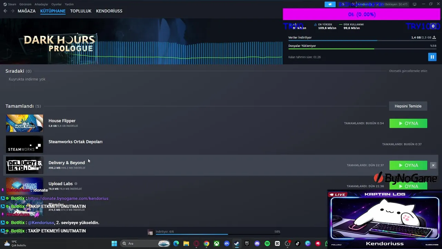Click the bottom 'İndiriyor: 6/6' progress bar
The width and height of the screenshot is (442, 249).
pos(218,234)
